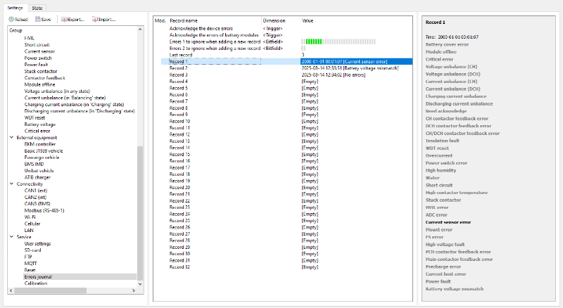Open User settings under Service
Screen dimensions: 563x308
click(37, 244)
